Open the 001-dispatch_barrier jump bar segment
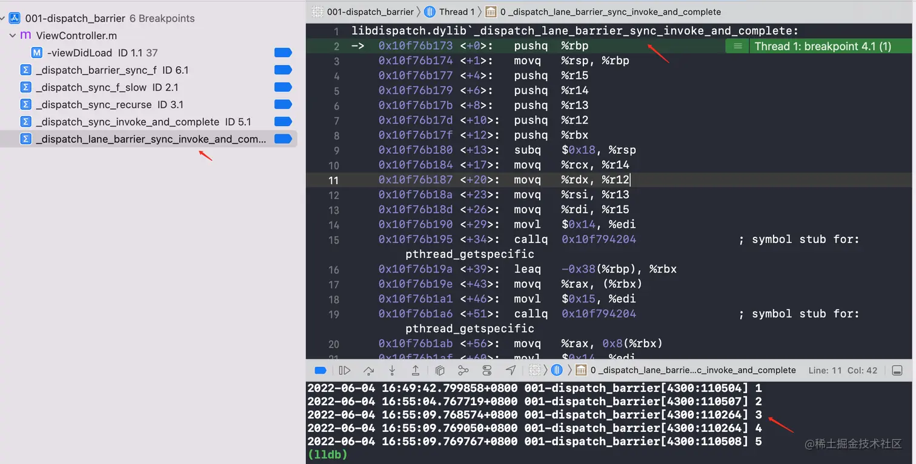 tap(363, 12)
